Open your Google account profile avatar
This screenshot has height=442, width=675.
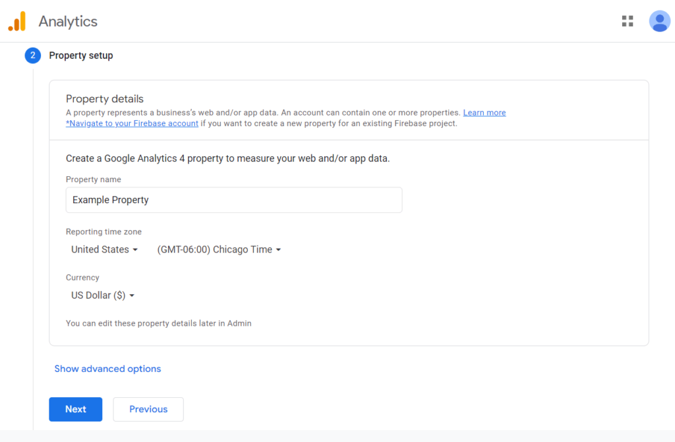tap(659, 20)
